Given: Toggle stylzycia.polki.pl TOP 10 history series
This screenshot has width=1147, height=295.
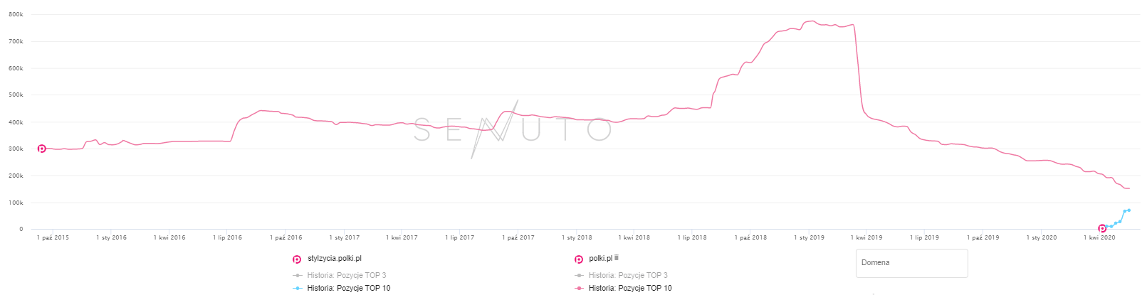Looking at the screenshot, I should point(348,288).
